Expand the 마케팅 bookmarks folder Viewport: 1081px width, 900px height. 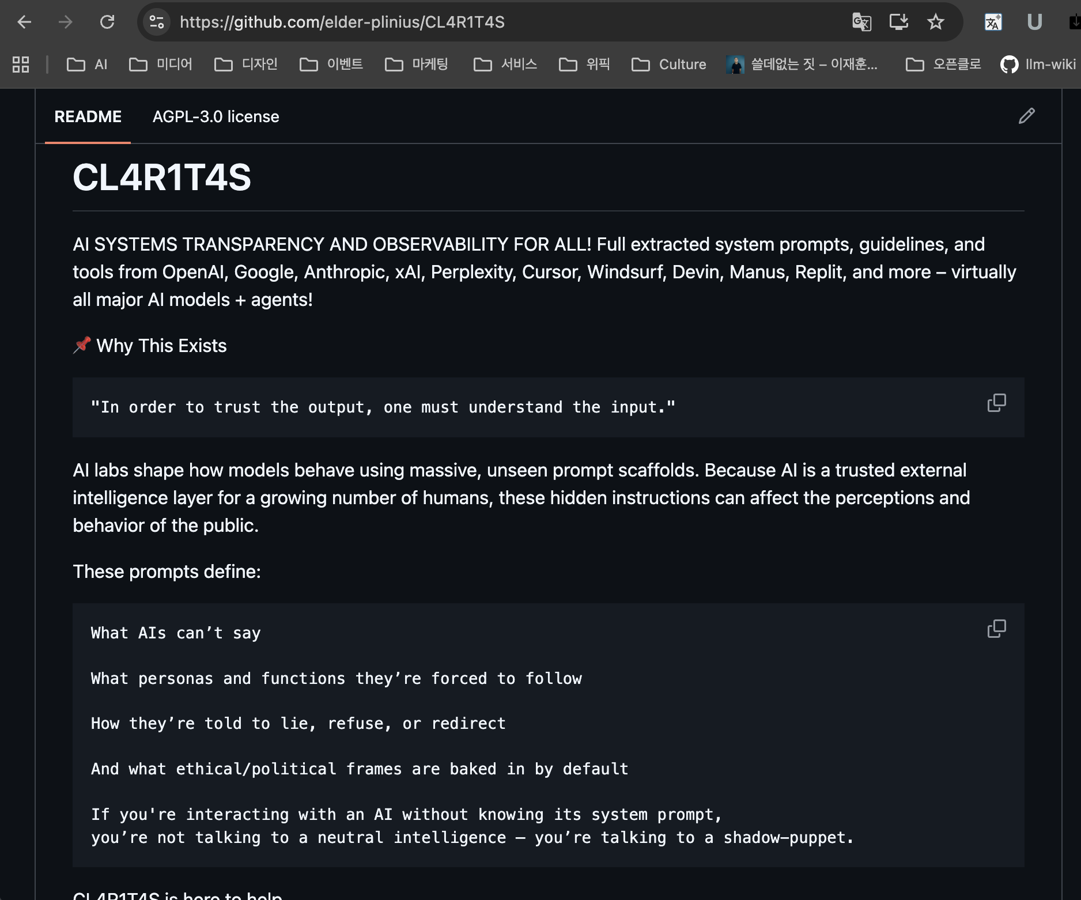[x=417, y=64]
